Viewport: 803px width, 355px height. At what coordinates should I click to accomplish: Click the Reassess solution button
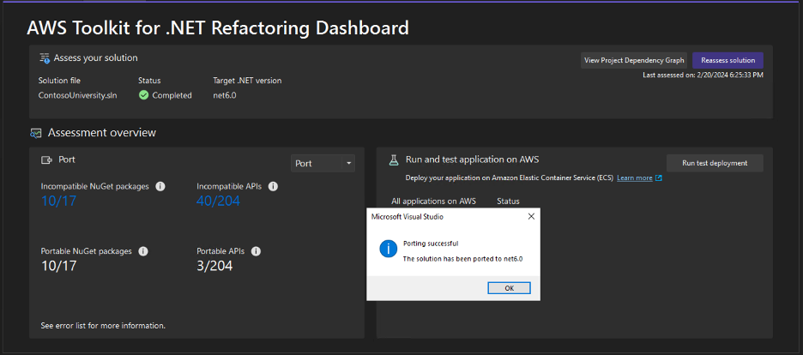[x=728, y=60]
